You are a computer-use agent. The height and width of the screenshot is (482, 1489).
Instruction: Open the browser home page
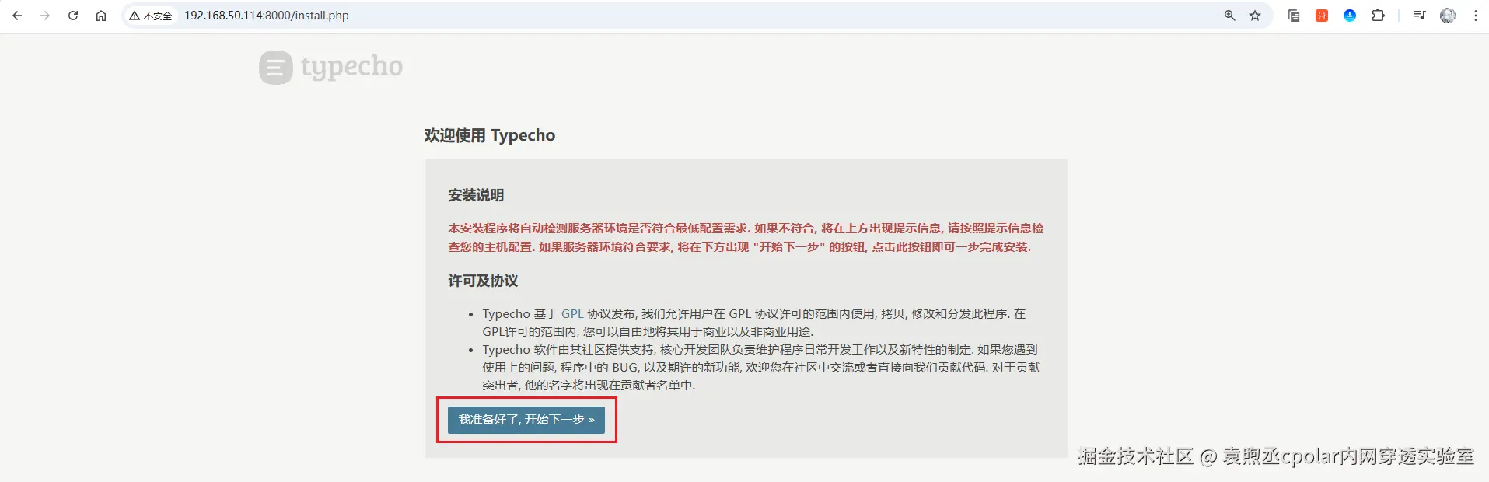point(101,16)
